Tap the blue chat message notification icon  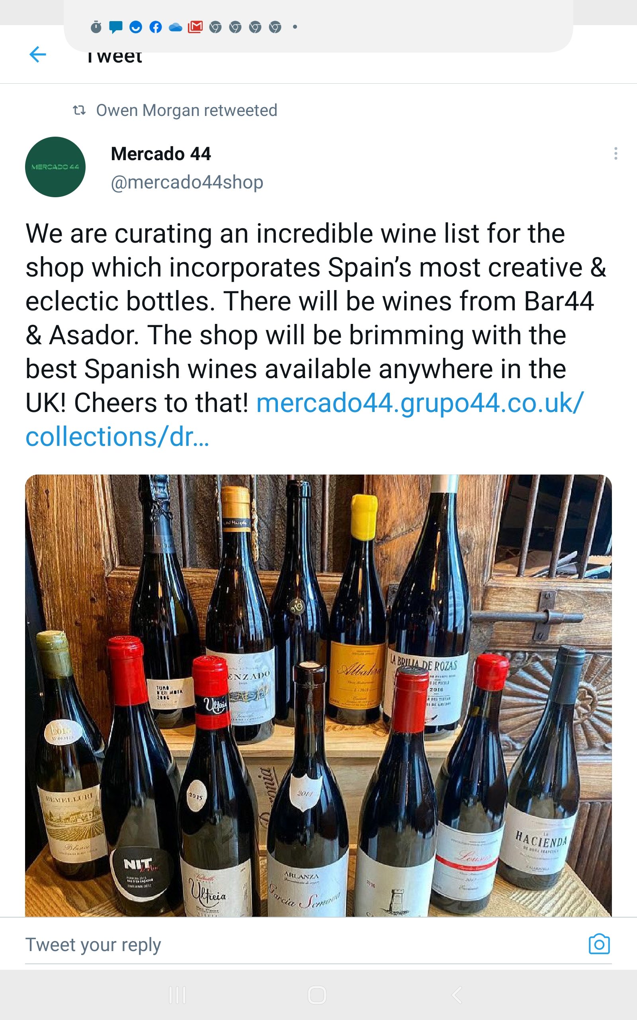[x=115, y=27]
